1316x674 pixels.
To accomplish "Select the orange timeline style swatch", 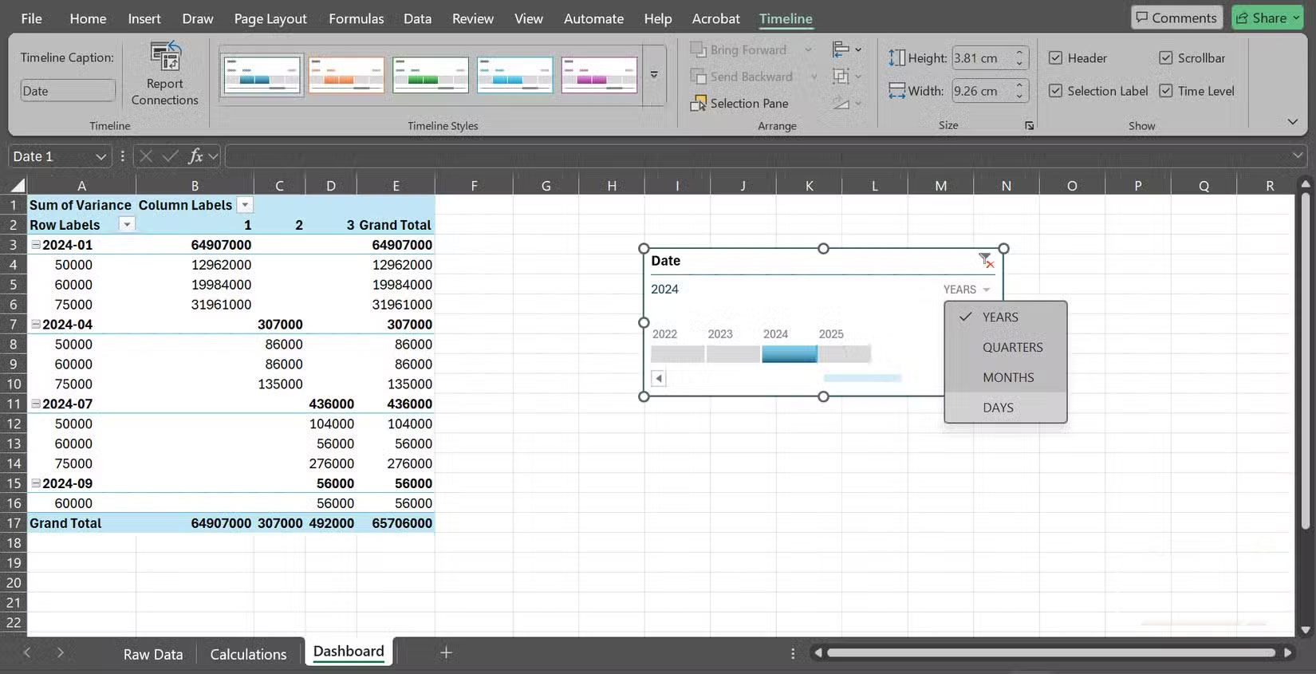I will tap(346, 75).
